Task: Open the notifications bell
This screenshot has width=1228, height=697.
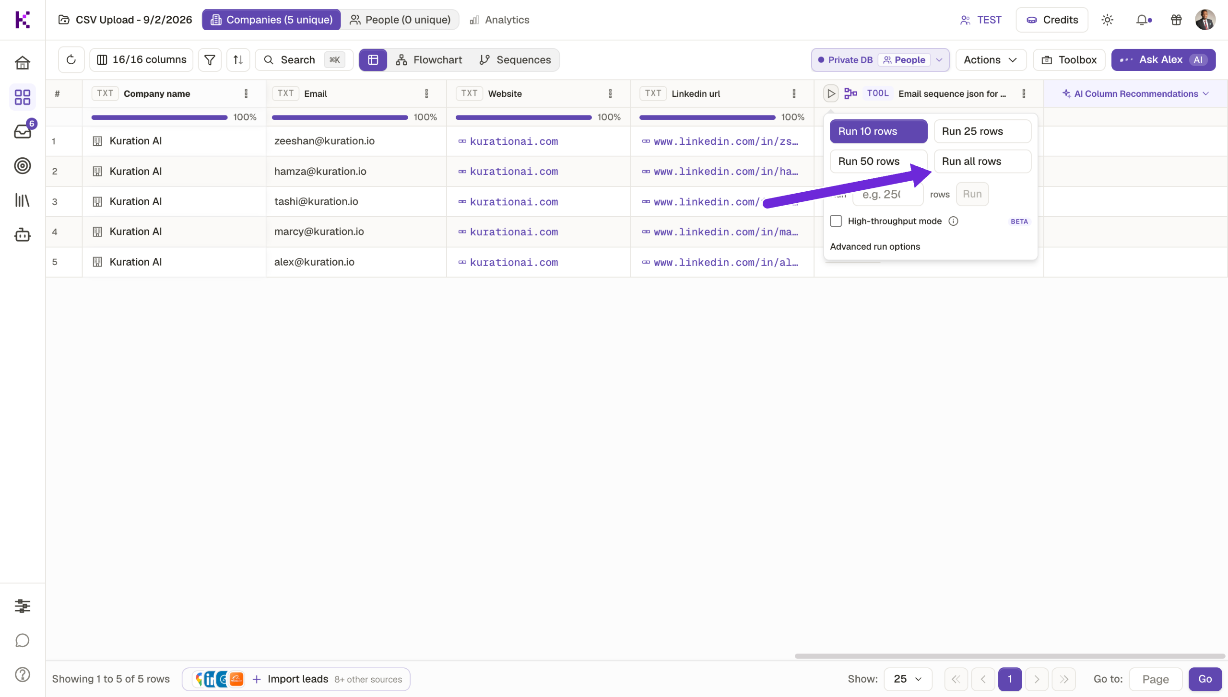Action: click(1144, 20)
